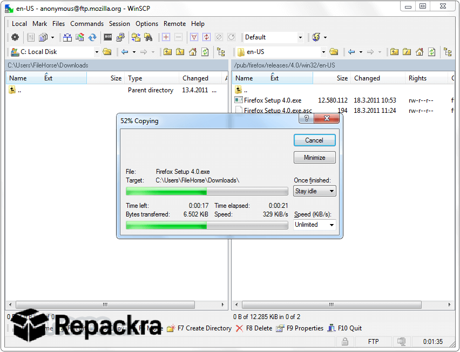460x352 pixels.
Task: Open the New Session dropdown arrow
Action: pyautogui.click(x=326, y=37)
